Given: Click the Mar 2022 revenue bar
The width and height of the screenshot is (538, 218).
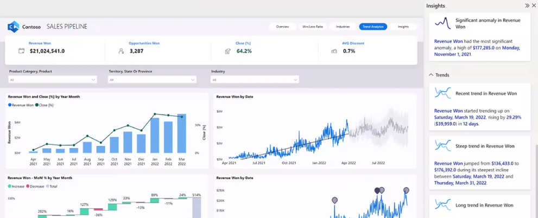Looking at the screenshot, I should tap(181, 133).
